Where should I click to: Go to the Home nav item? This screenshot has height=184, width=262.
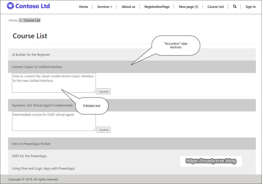point(83,7)
